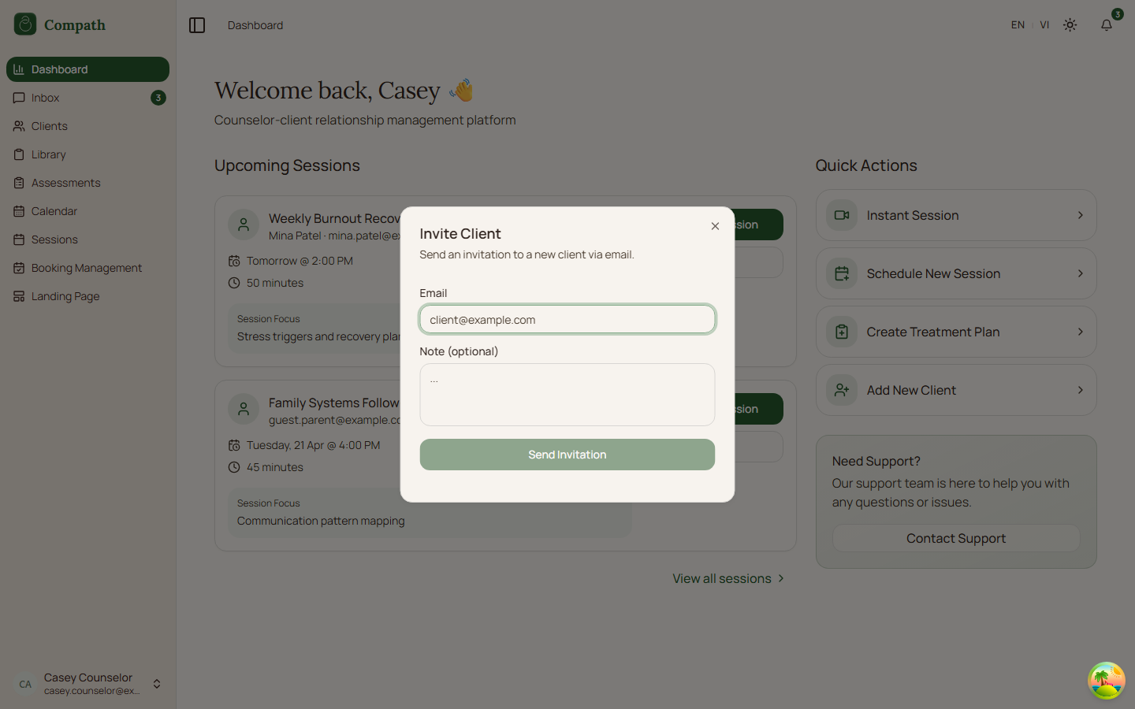Click the Add New Client icon
Image resolution: width=1135 pixels, height=709 pixels.
click(841, 390)
